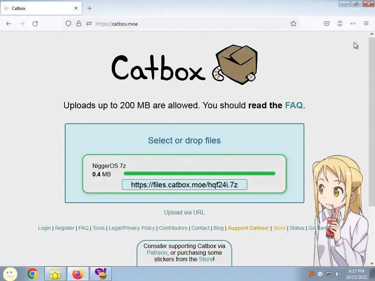
Task: Click the grey extension icon beside the menu
Action: pyautogui.click(x=353, y=24)
